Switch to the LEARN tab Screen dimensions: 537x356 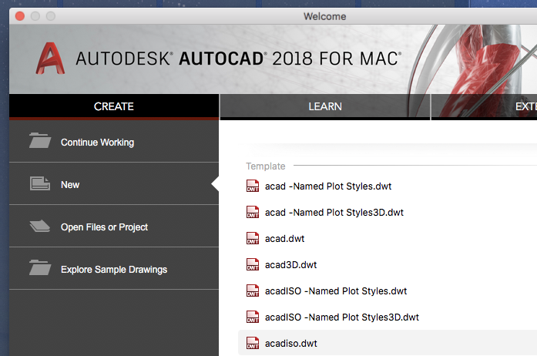point(325,106)
